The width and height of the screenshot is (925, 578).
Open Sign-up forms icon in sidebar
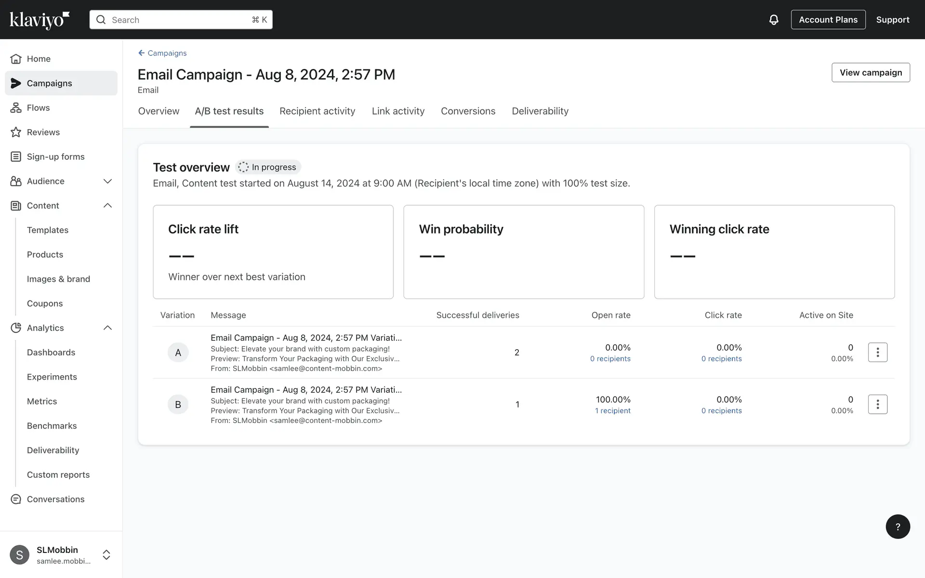coord(16,157)
